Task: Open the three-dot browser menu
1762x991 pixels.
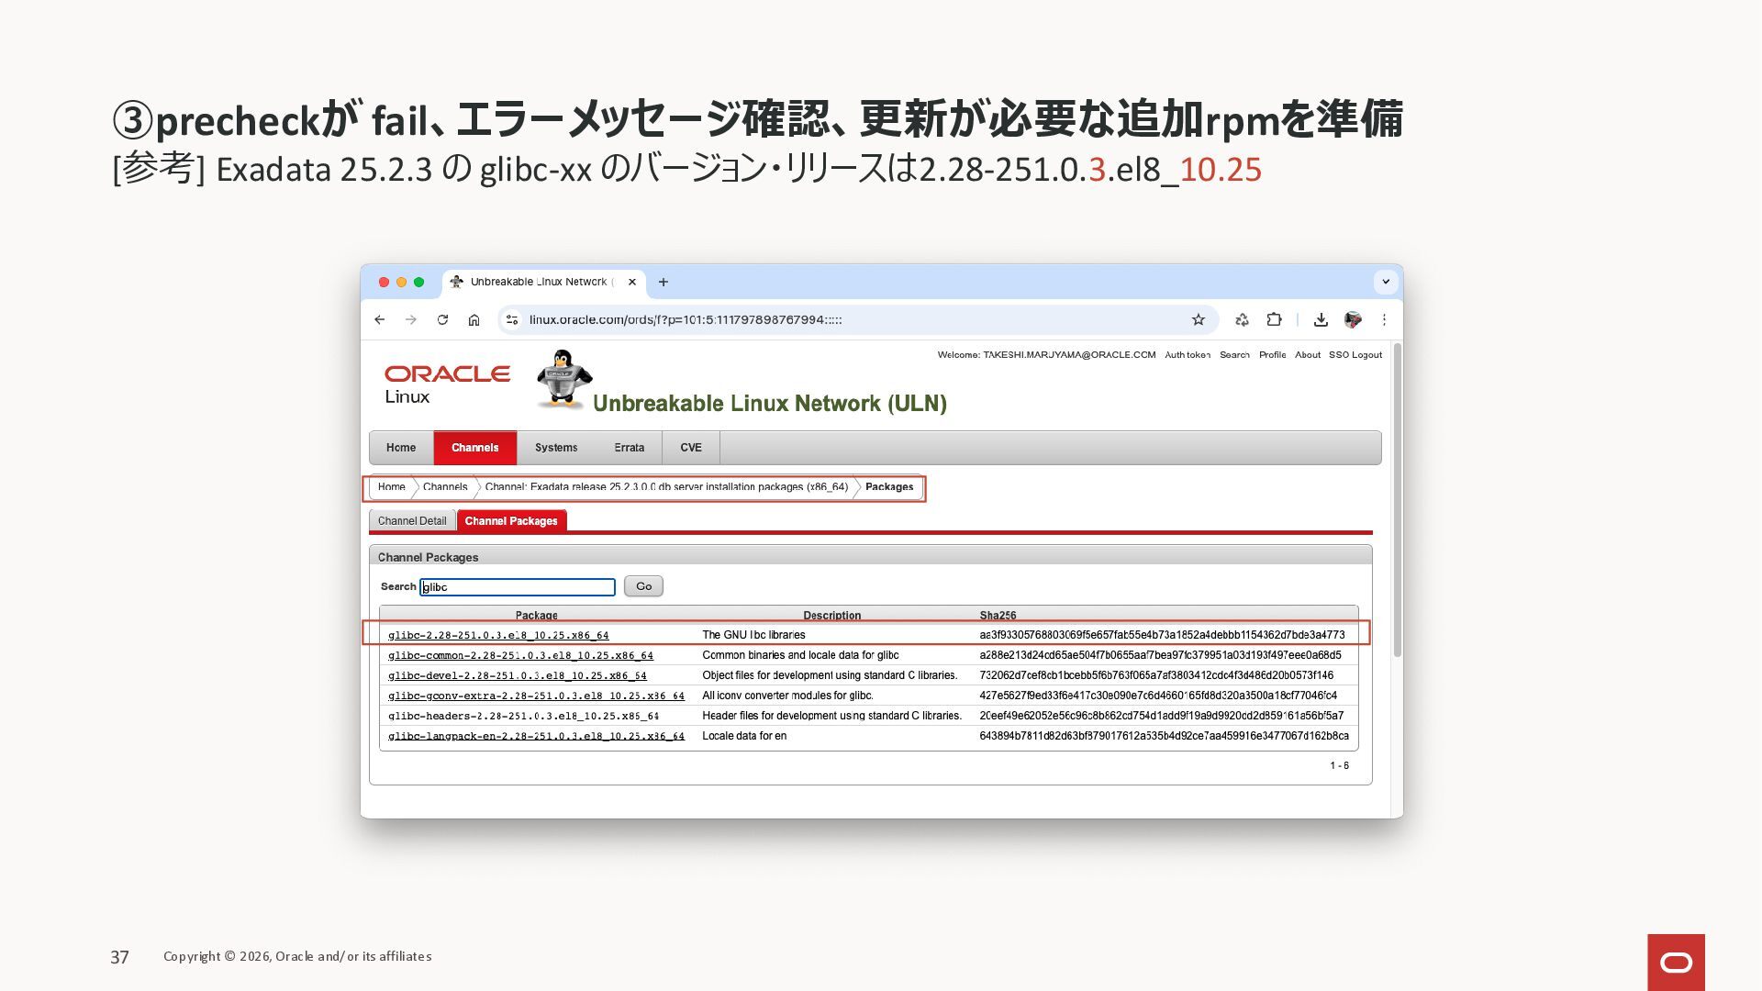Action: coord(1384,319)
